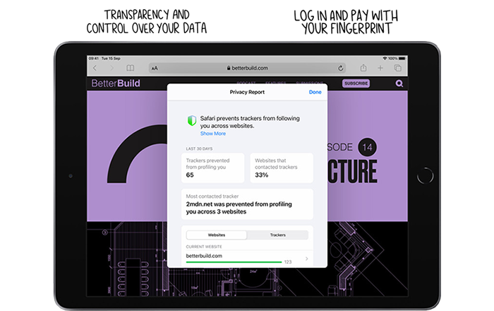Reload the page with the refresh icon
Screen dimensions: 494x311
340,68
